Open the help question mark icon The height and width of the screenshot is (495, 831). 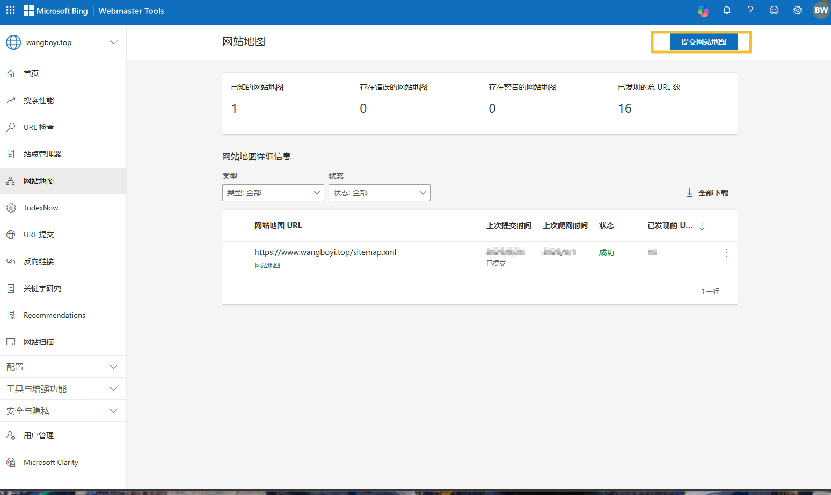(750, 11)
